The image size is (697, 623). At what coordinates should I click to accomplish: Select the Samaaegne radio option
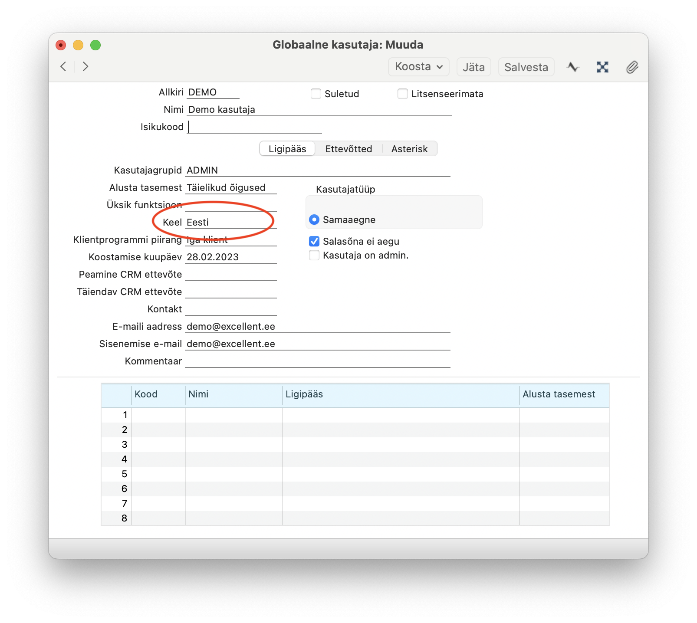[x=314, y=220]
